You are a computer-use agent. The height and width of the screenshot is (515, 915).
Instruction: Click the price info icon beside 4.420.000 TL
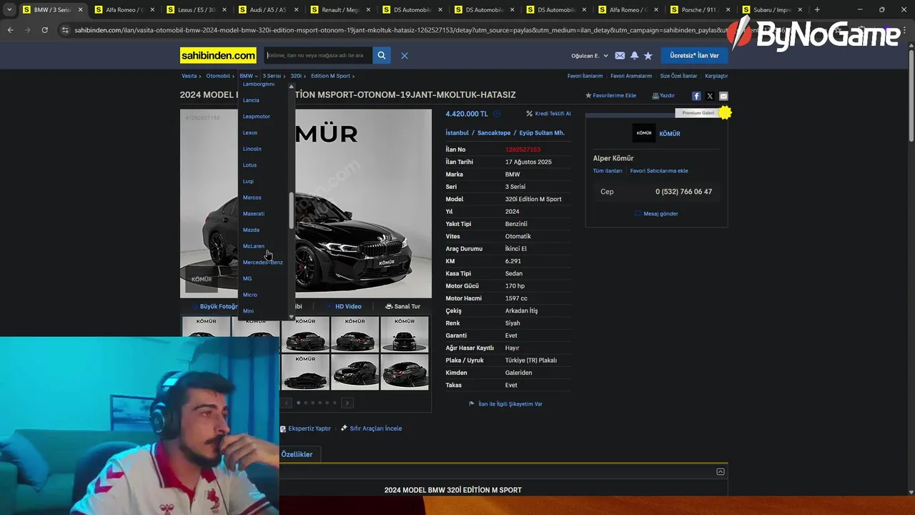(497, 114)
